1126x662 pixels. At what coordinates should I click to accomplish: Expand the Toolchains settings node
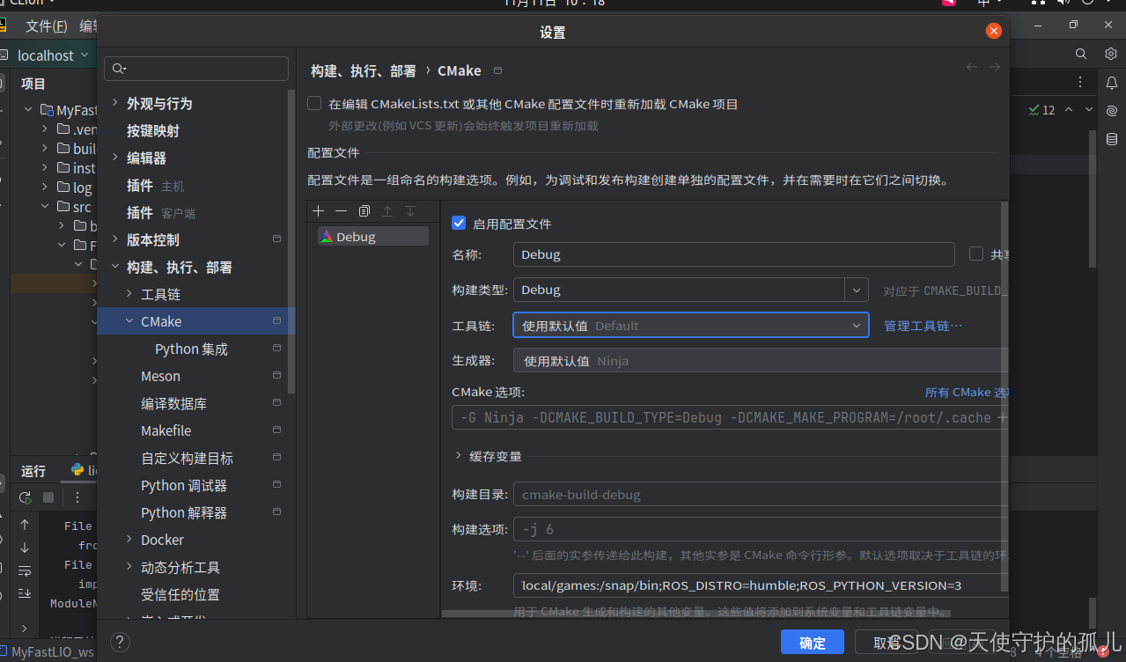click(129, 294)
